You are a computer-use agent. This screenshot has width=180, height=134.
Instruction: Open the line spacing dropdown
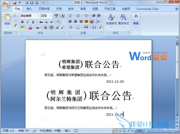click(x=99, y=22)
